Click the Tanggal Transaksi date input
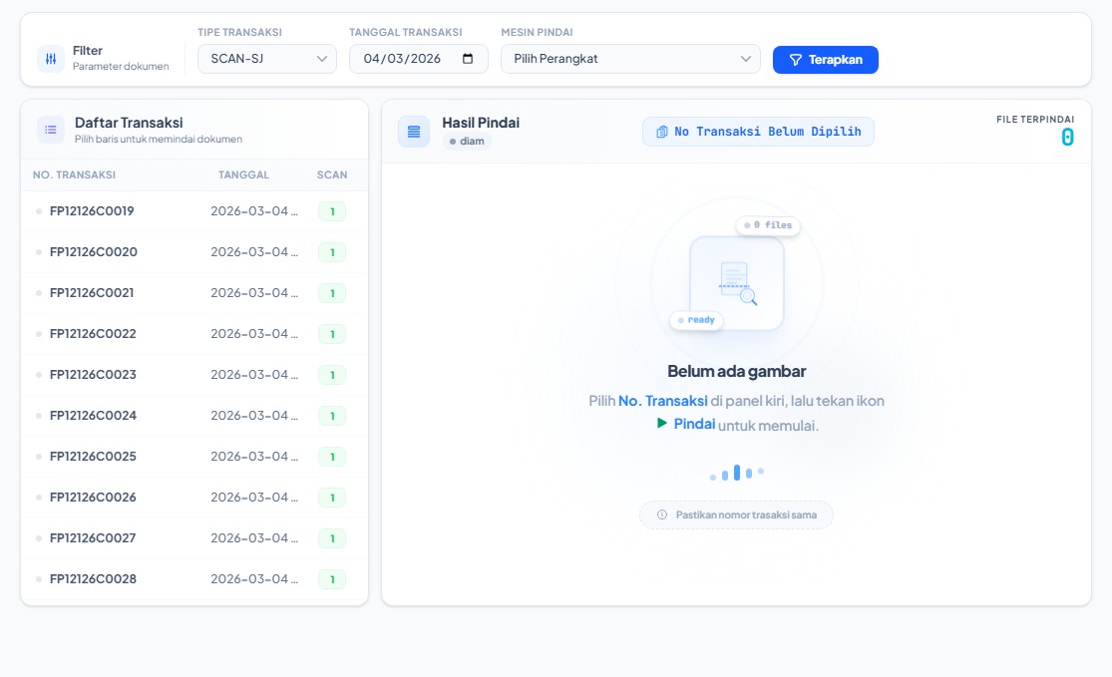 click(404, 59)
